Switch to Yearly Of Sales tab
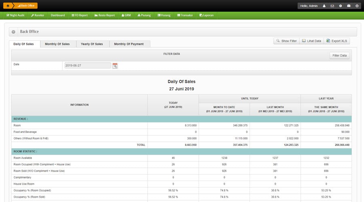 coord(92,44)
